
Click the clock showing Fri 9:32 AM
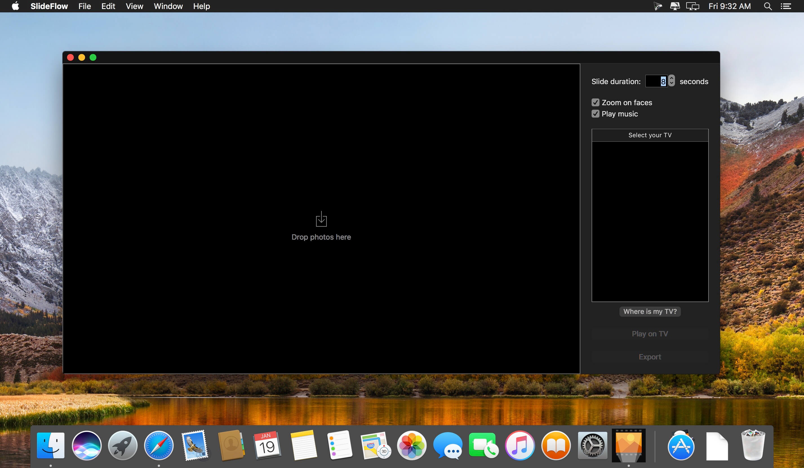[729, 6]
